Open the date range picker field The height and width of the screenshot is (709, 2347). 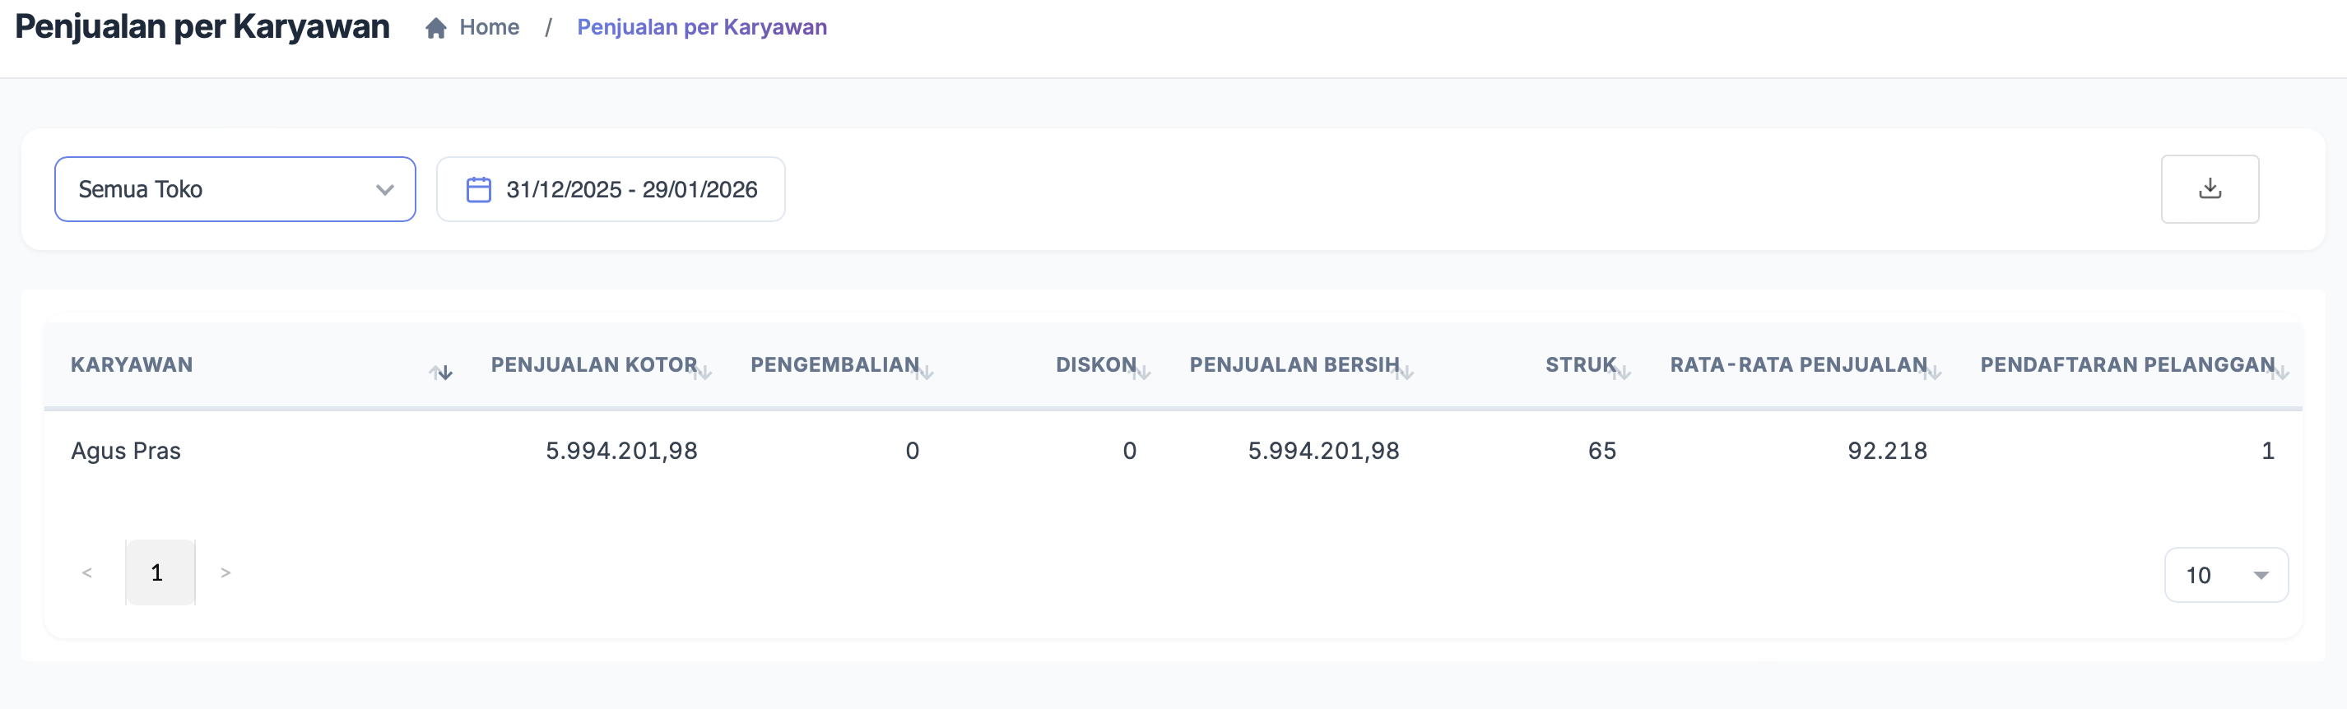(611, 189)
